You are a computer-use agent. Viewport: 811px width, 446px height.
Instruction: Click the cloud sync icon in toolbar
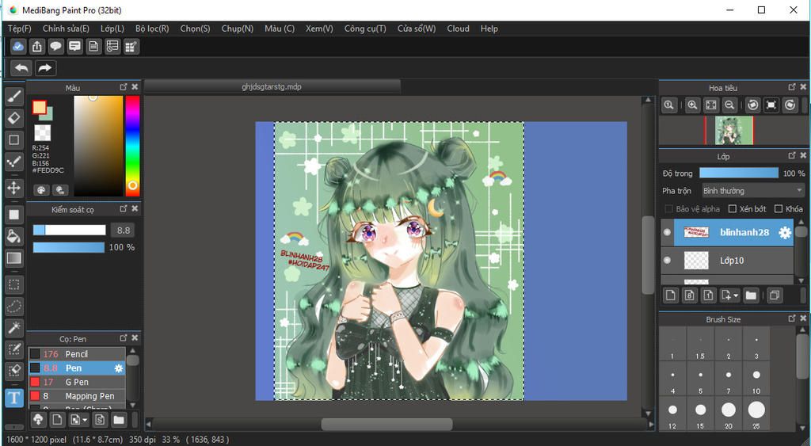pos(17,47)
